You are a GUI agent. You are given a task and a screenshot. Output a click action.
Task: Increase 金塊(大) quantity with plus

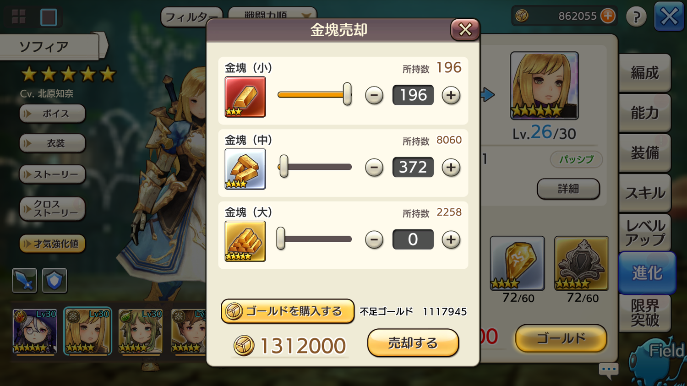451,239
